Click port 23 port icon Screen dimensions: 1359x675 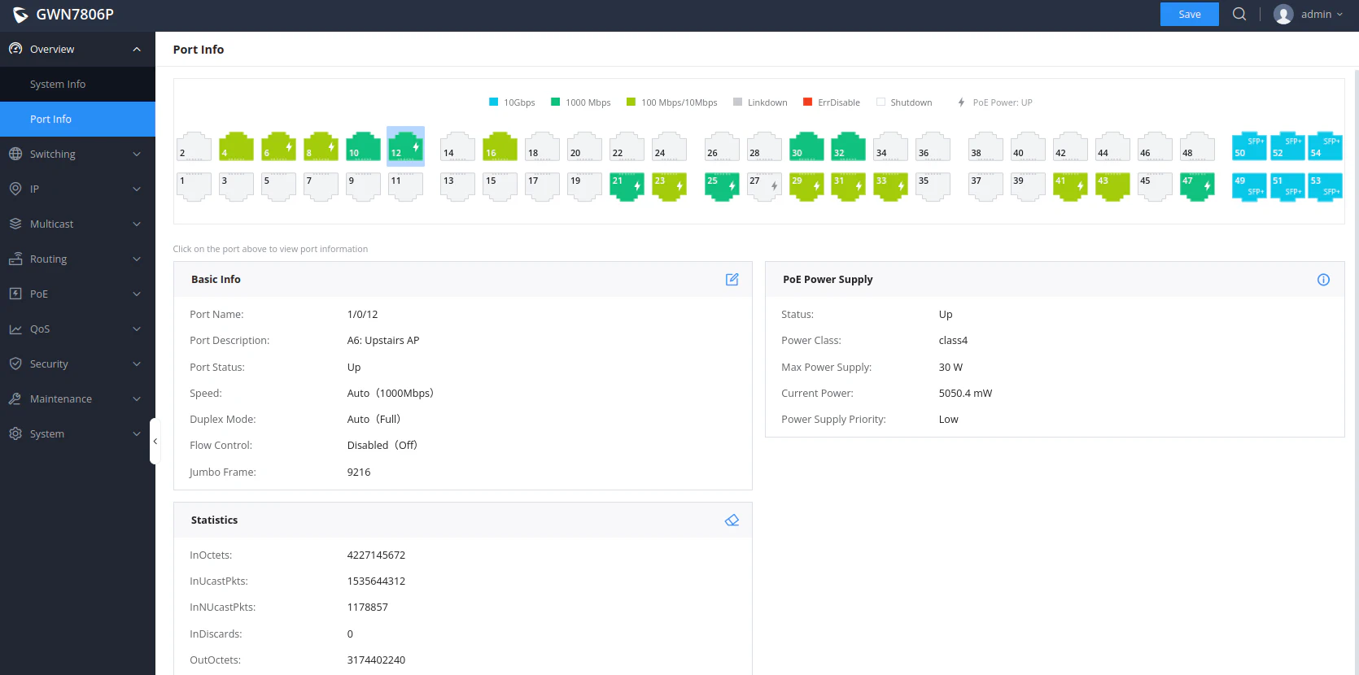[669, 187]
